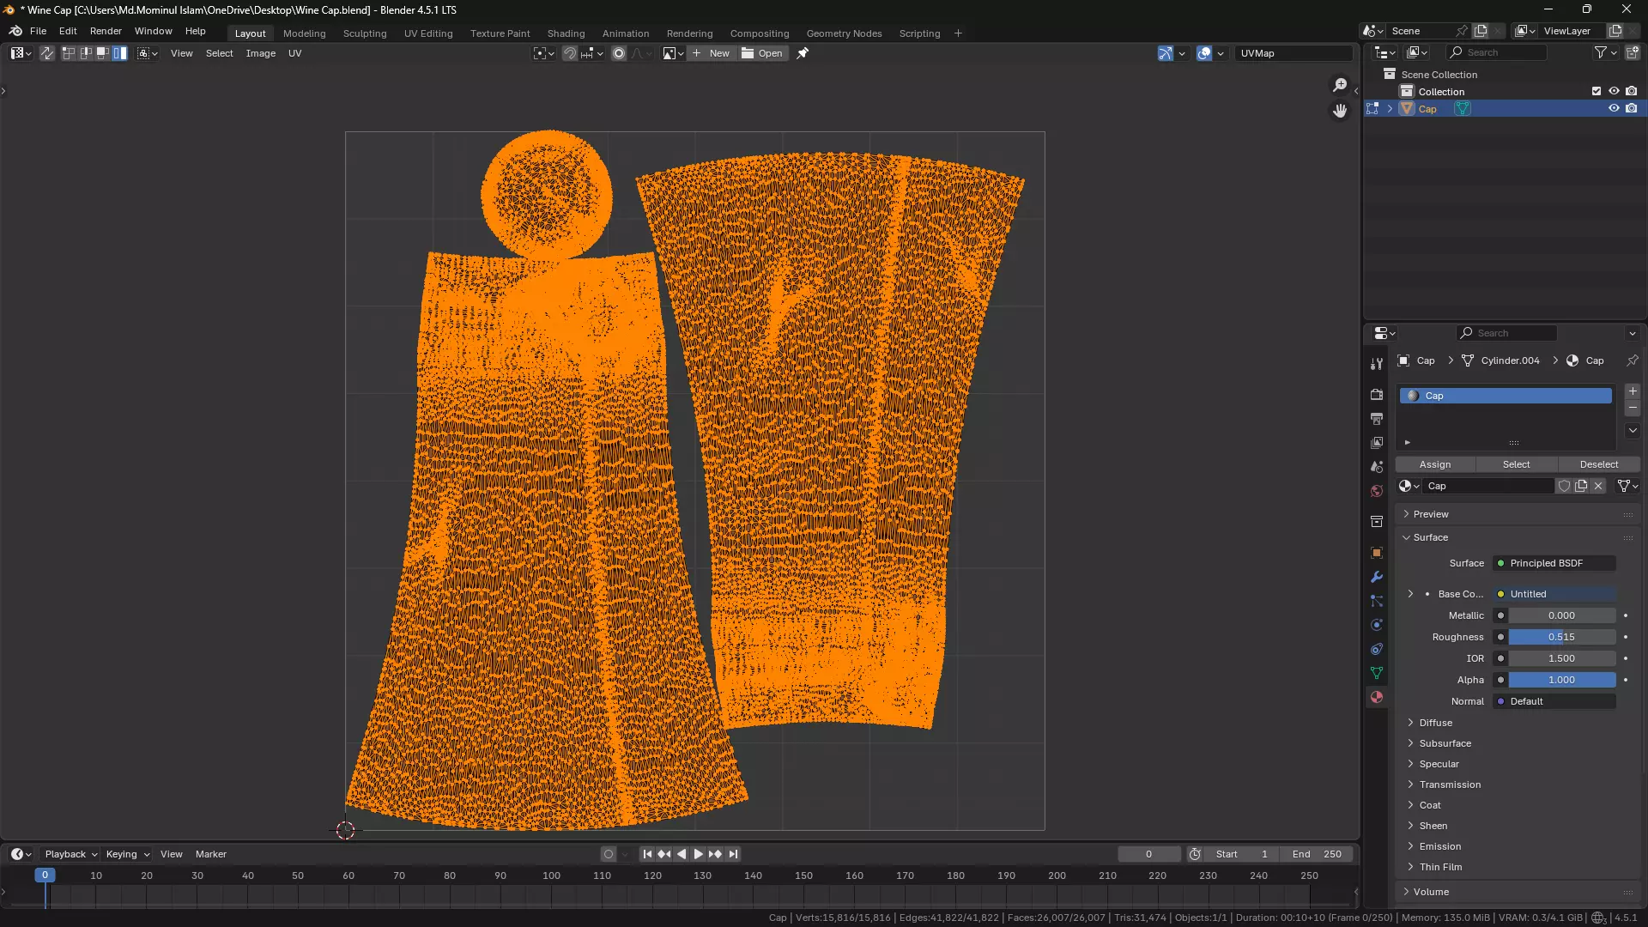Open the Playback dropdown in timeline
The width and height of the screenshot is (1648, 927).
(70, 854)
